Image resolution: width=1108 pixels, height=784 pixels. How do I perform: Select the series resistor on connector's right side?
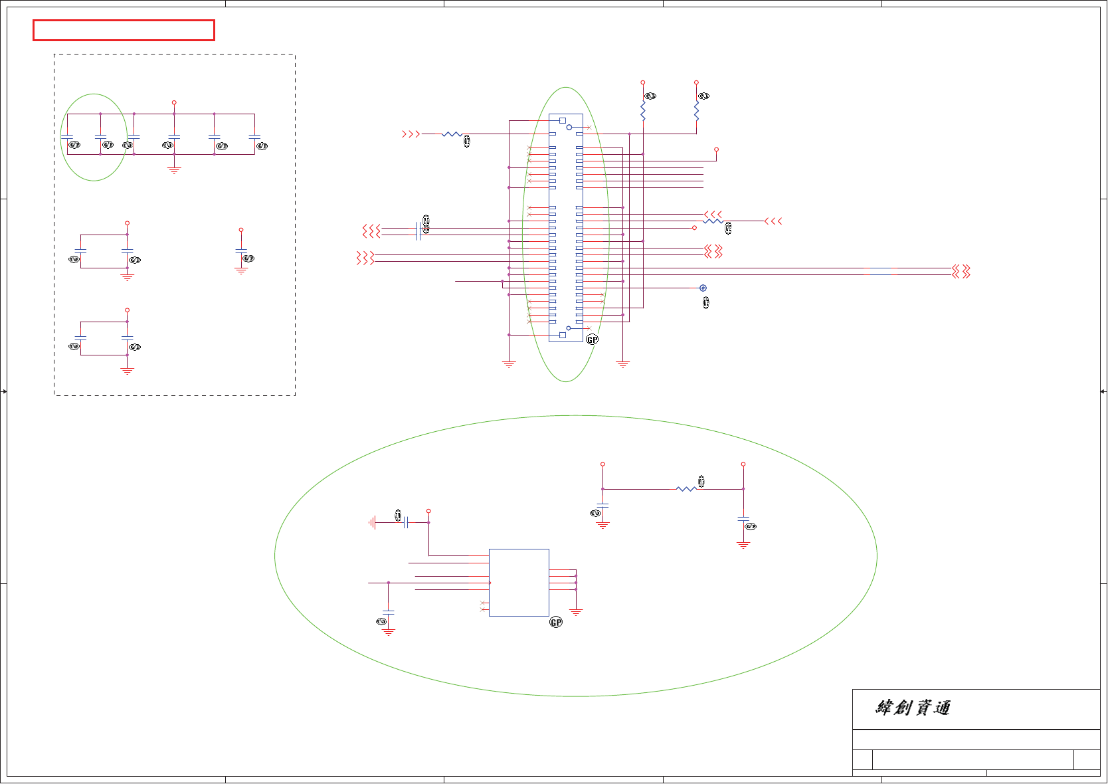(713, 221)
